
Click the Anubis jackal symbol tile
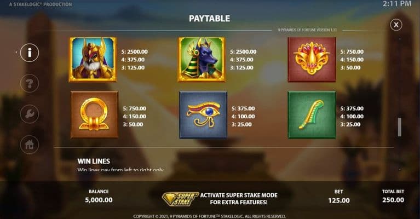coord(202,60)
